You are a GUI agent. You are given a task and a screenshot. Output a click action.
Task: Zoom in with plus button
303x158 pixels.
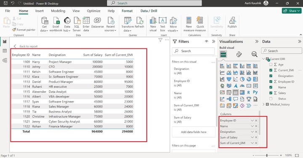coord(281,155)
